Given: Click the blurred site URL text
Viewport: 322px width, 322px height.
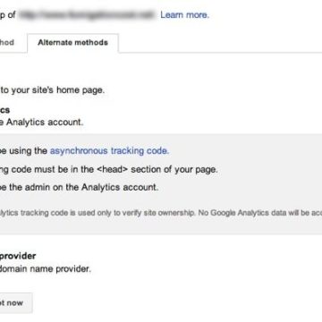Looking at the screenshot, I should click(88, 14).
